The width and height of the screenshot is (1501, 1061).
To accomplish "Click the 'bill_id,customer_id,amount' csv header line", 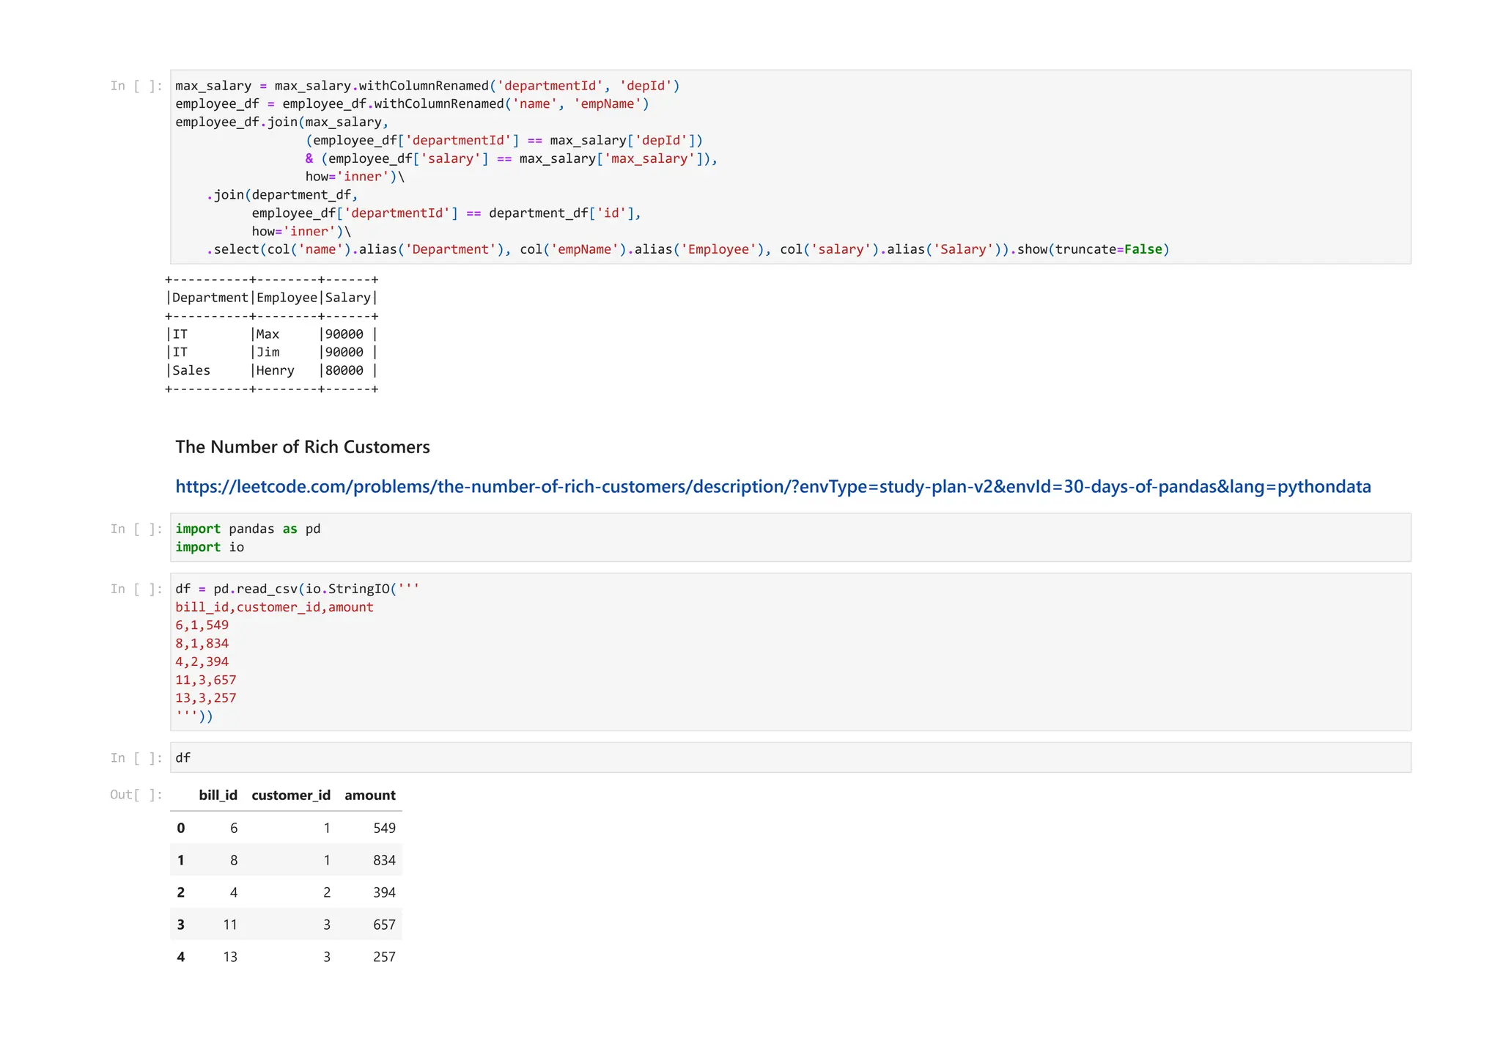I will (274, 607).
